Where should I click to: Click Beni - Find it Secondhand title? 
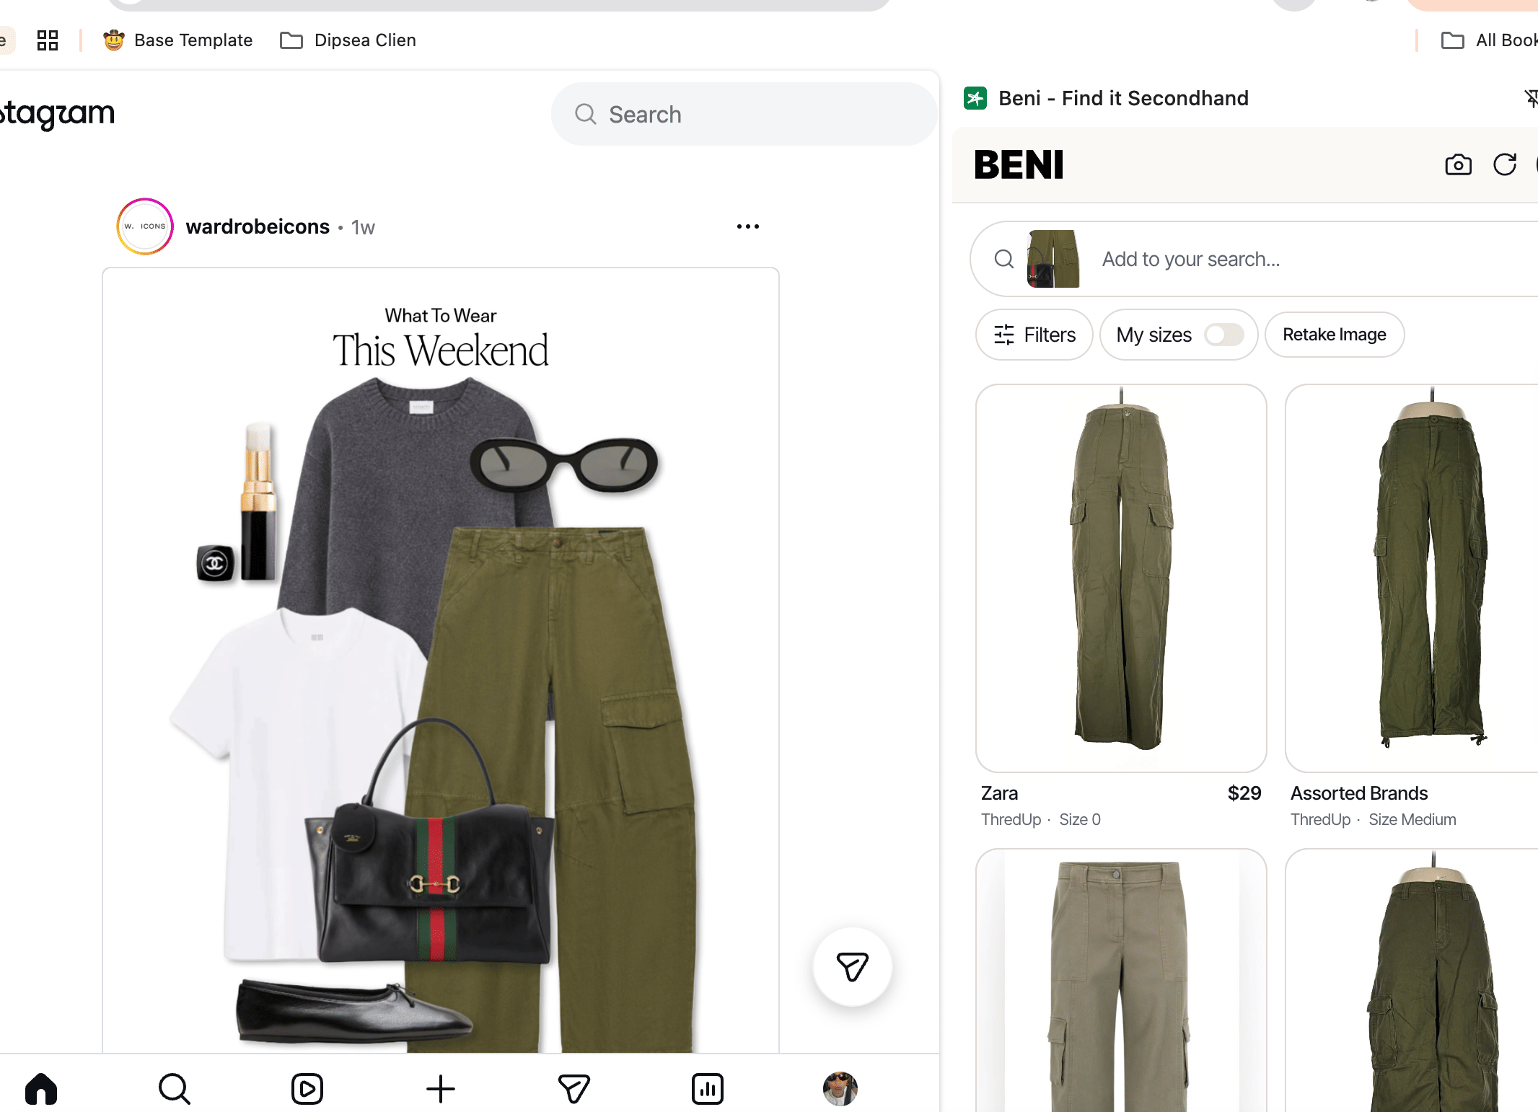[x=1123, y=98]
